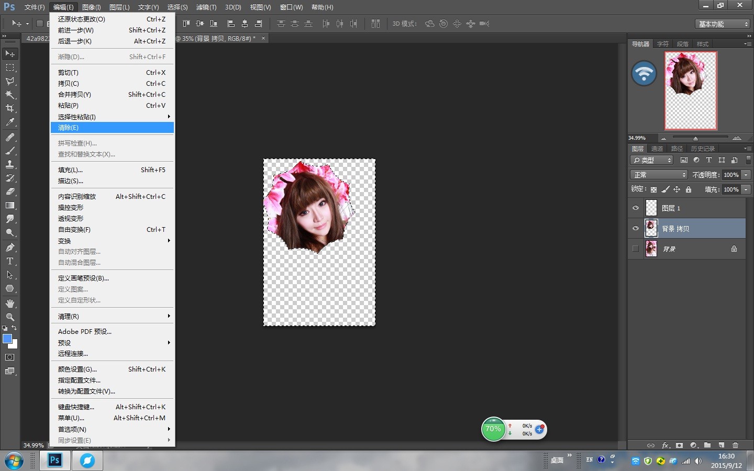The width and height of the screenshot is (754, 471).
Task: Choose 清除 from the Edit menu
Action: (x=112, y=128)
